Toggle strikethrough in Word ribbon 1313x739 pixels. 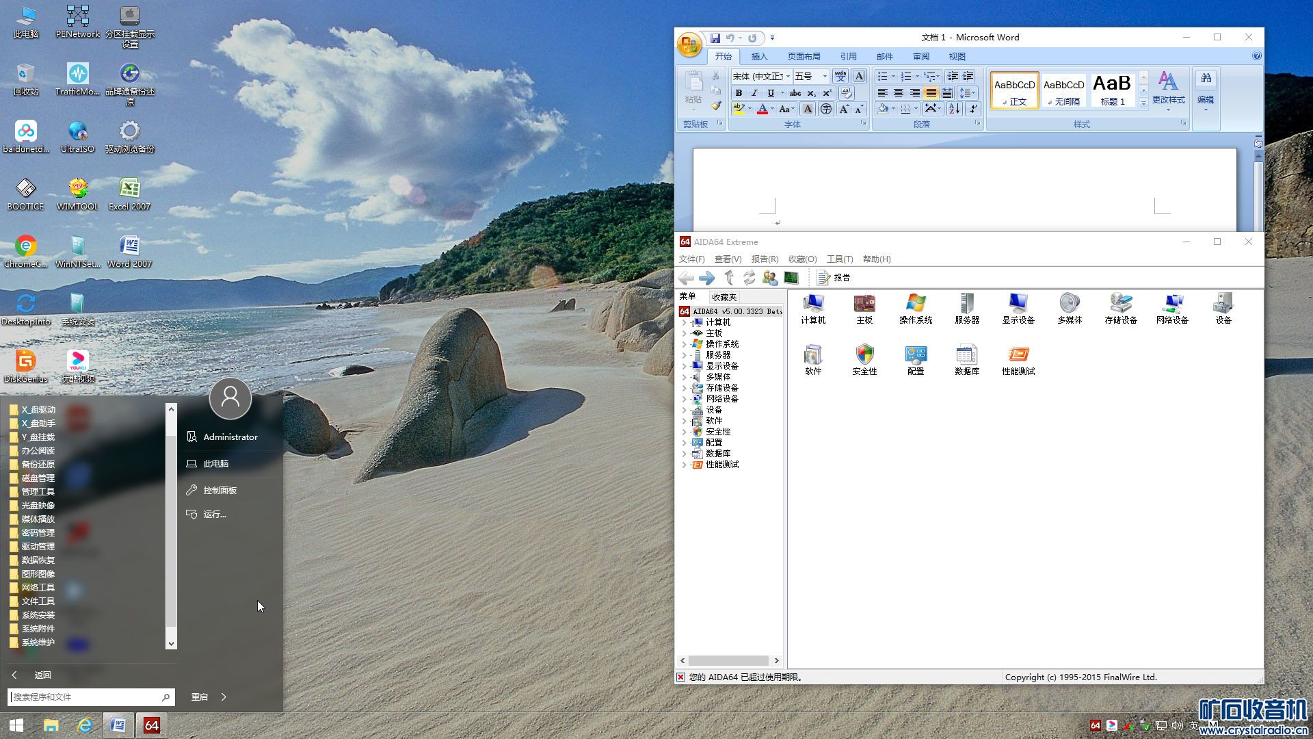(795, 93)
